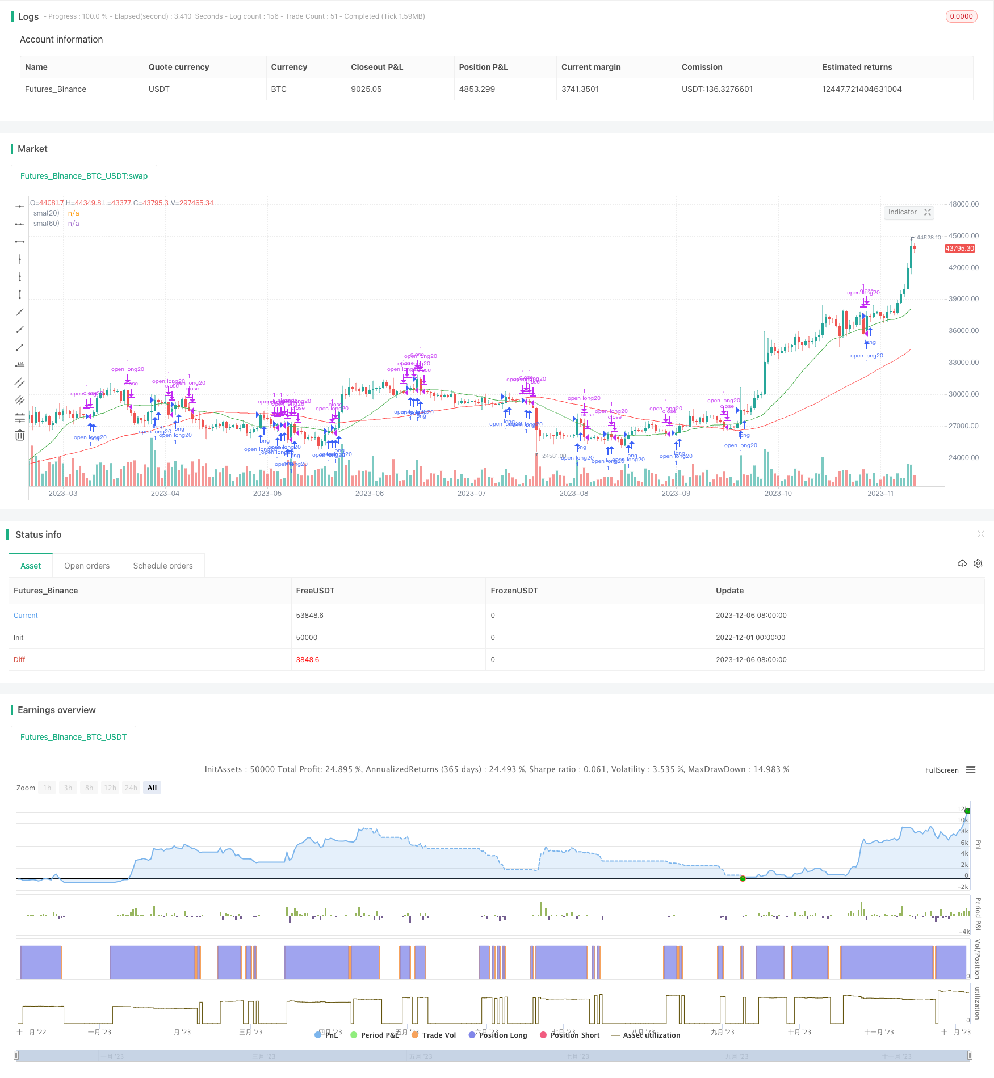Toggle the Trade Vol series in legend
The width and height of the screenshot is (994, 1078).
[434, 1035]
